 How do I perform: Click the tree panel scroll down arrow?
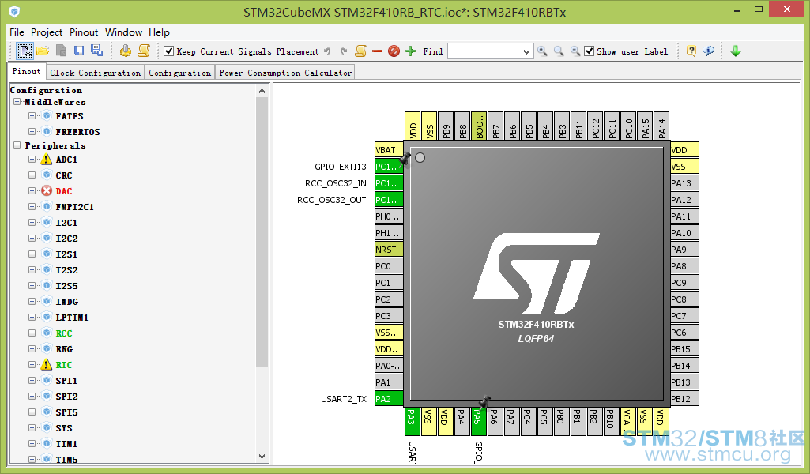click(262, 457)
